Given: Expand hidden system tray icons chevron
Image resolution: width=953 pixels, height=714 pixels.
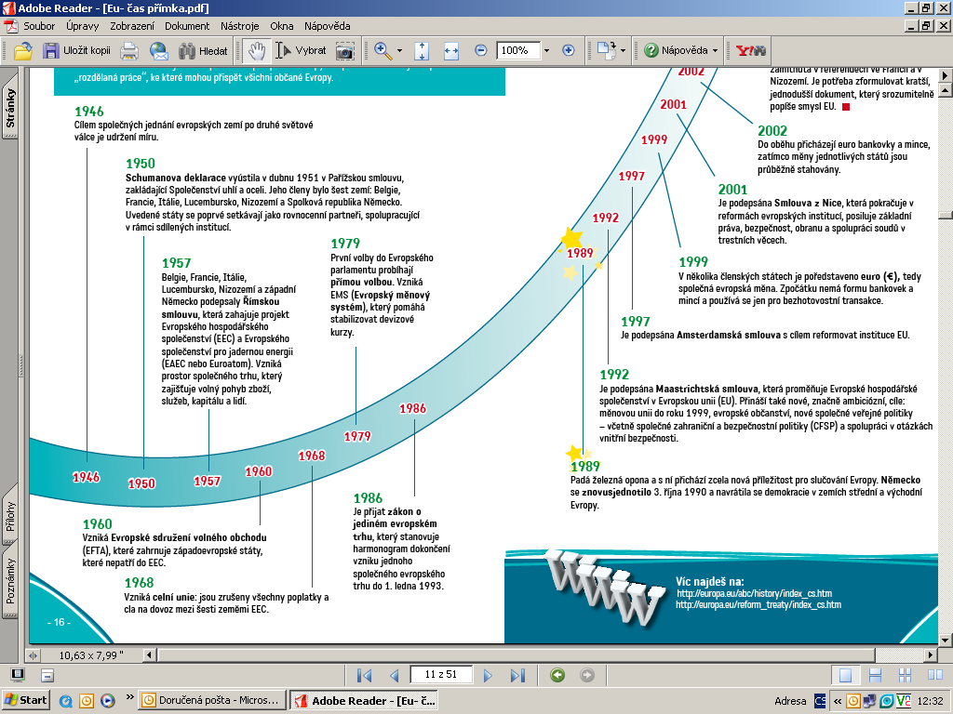Looking at the screenshot, I should (x=837, y=701).
